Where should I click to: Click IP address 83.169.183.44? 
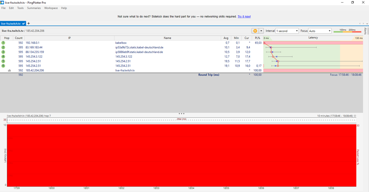point(34,48)
